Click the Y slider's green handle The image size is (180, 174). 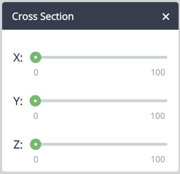[35, 101]
